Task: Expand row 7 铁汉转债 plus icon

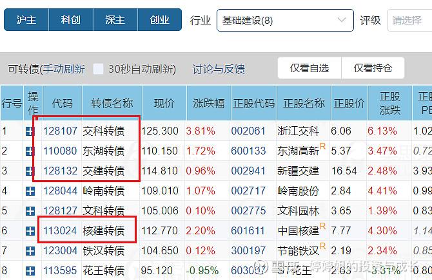Action: (x=30, y=251)
